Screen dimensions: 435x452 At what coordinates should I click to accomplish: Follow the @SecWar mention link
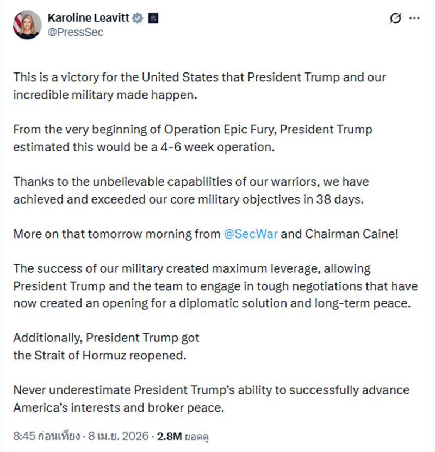click(x=251, y=235)
